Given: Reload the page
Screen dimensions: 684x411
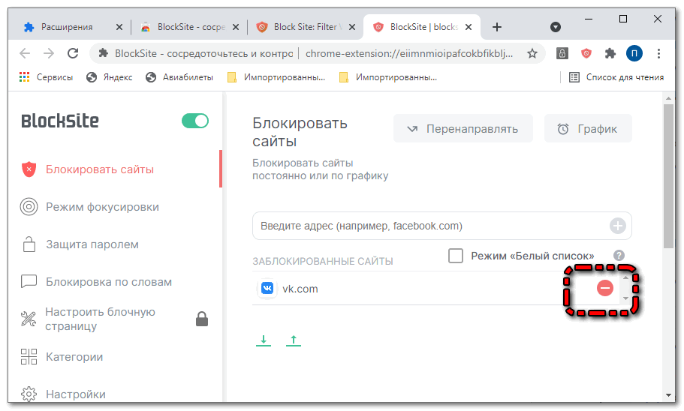Looking at the screenshot, I should tap(73, 53).
